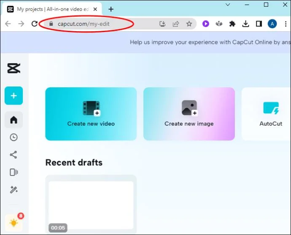Click the padlock site info icon

pyautogui.click(x=51, y=24)
